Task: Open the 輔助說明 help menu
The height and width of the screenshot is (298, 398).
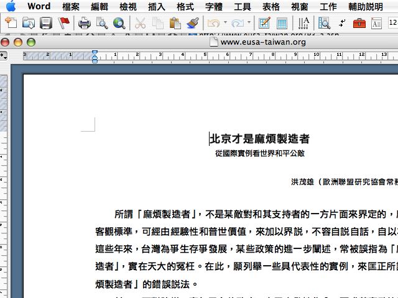Action: click(x=366, y=6)
